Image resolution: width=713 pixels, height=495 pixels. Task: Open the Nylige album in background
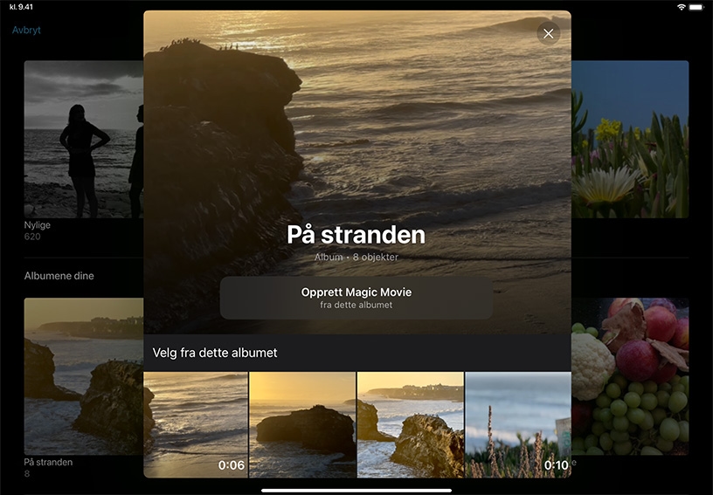(84, 139)
